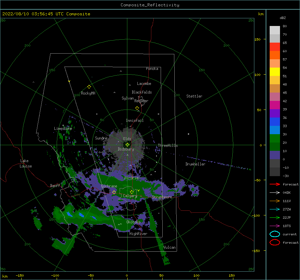Click the magenta 18TS arrow in legend

[x=275, y=226]
